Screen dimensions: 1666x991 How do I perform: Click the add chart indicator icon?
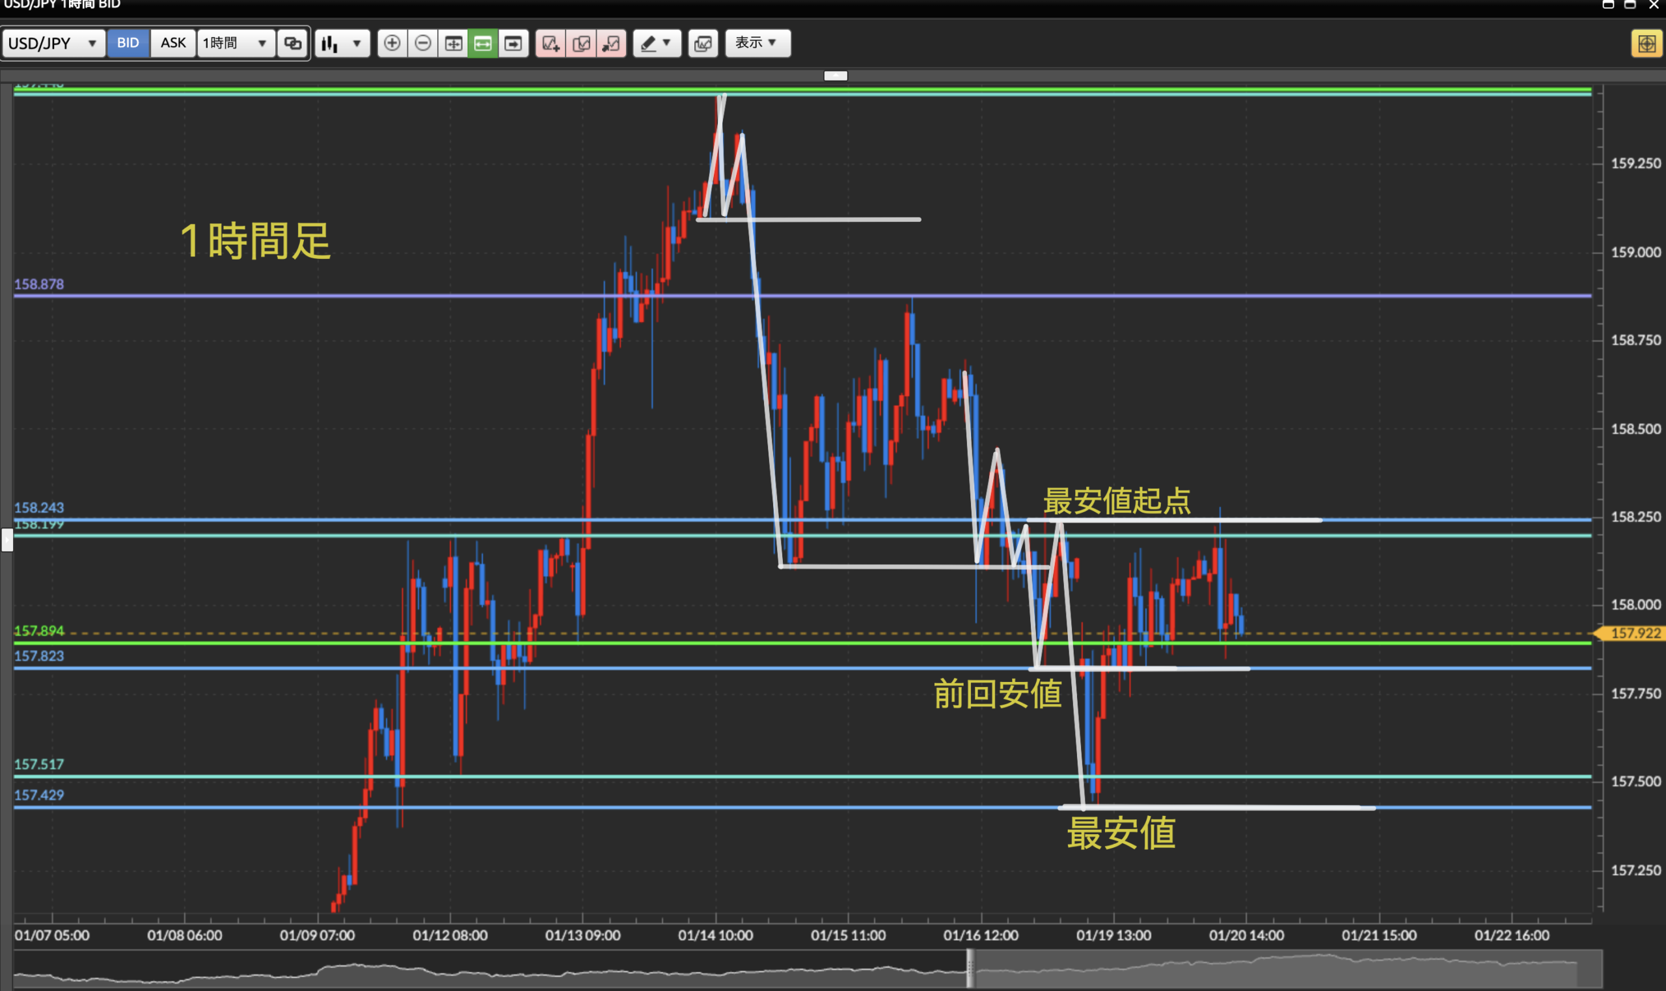(550, 44)
